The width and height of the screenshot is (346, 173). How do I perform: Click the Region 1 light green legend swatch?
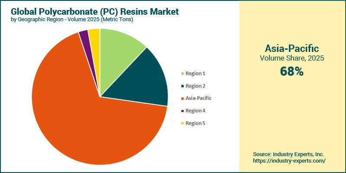[x=182, y=74]
